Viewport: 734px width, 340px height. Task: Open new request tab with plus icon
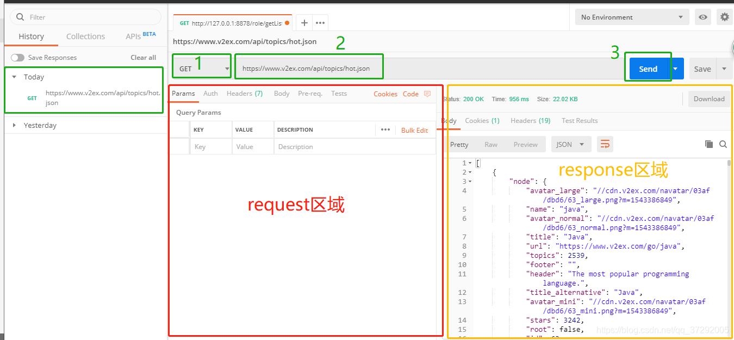pyautogui.click(x=304, y=23)
